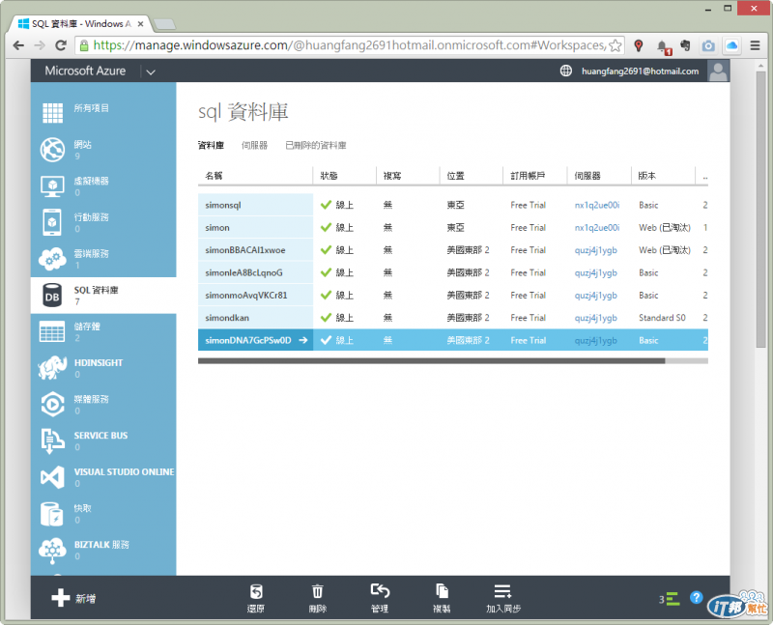Click the 刪除 trash icon
The width and height of the screenshot is (773, 625).
(x=318, y=591)
